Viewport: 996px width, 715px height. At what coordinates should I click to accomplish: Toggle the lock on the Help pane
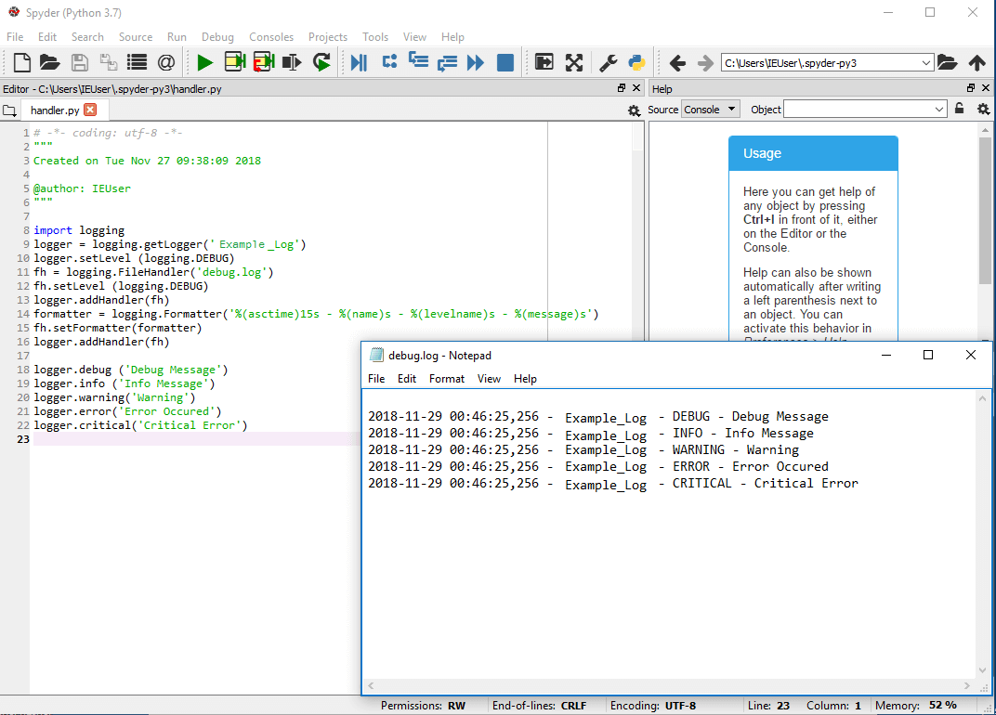click(x=959, y=109)
